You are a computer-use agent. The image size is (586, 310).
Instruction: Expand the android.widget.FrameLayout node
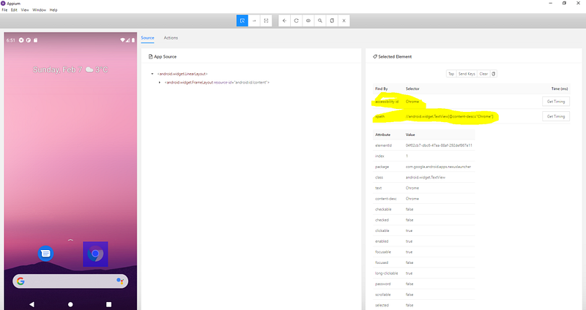pyautogui.click(x=160, y=83)
